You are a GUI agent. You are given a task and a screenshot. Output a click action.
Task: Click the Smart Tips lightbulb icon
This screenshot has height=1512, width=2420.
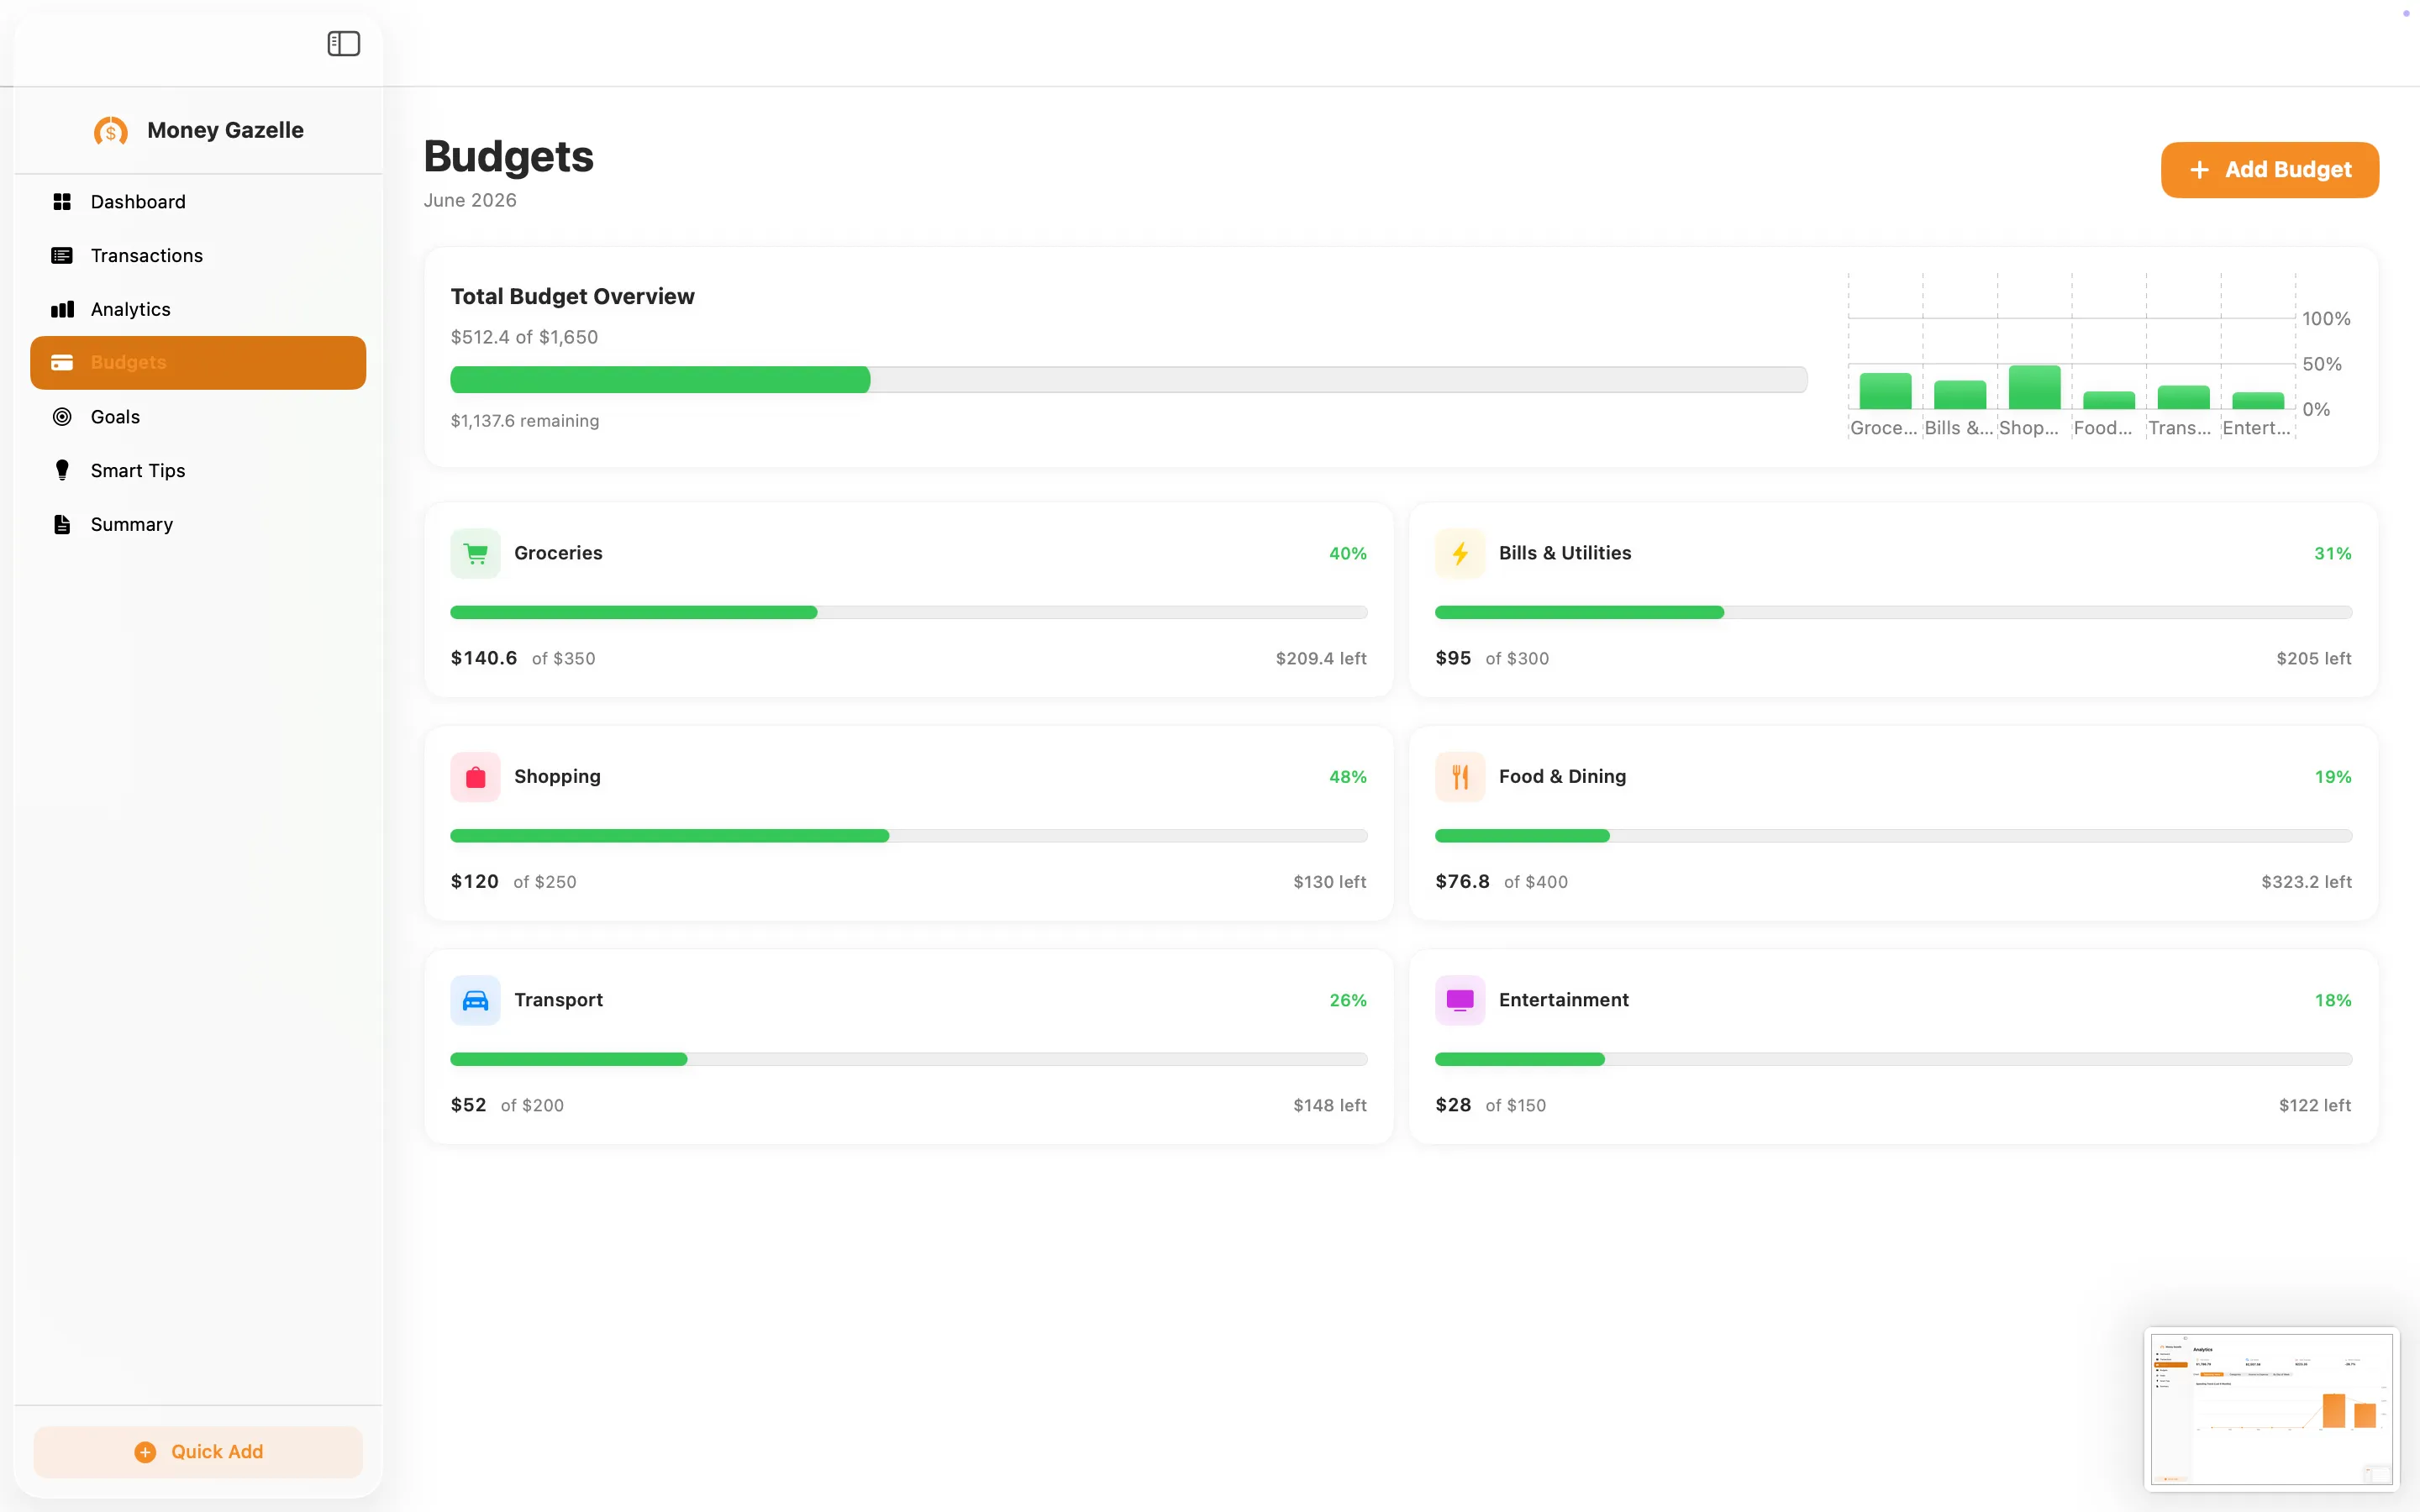pos(62,470)
